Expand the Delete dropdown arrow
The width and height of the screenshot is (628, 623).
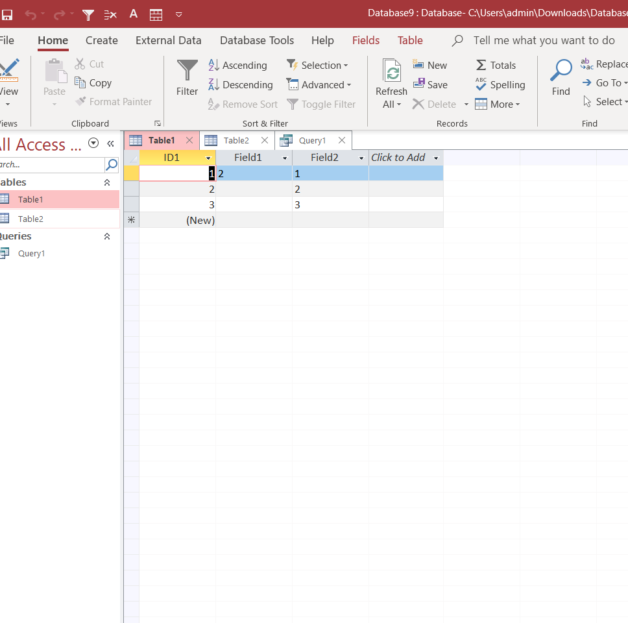tap(466, 104)
